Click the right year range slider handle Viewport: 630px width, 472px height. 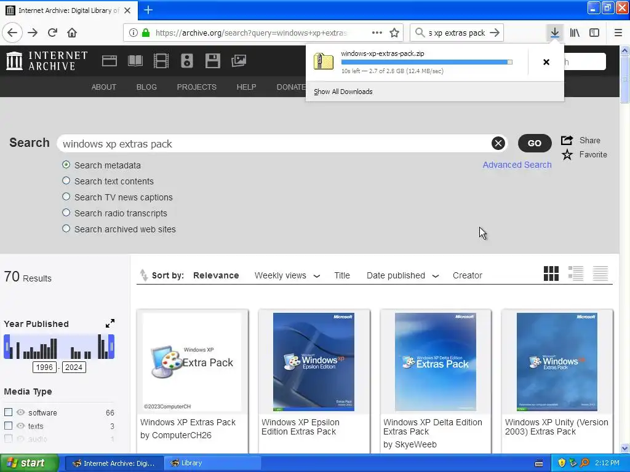[111, 347]
